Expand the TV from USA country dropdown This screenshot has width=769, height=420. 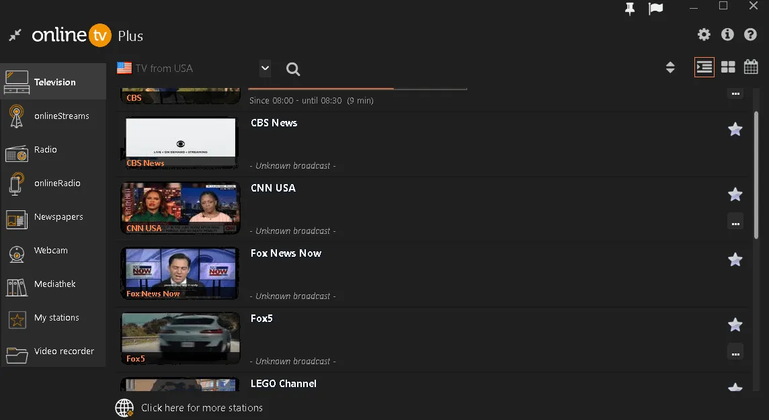coord(265,68)
